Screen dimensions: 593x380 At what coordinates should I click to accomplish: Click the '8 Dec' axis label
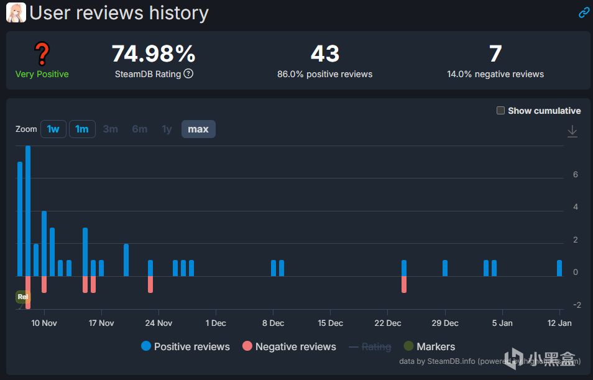[273, 323]
